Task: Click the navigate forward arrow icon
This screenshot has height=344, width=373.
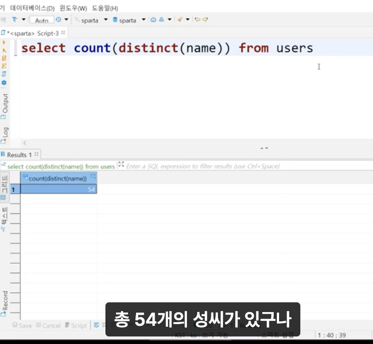Action: point(205,20)
